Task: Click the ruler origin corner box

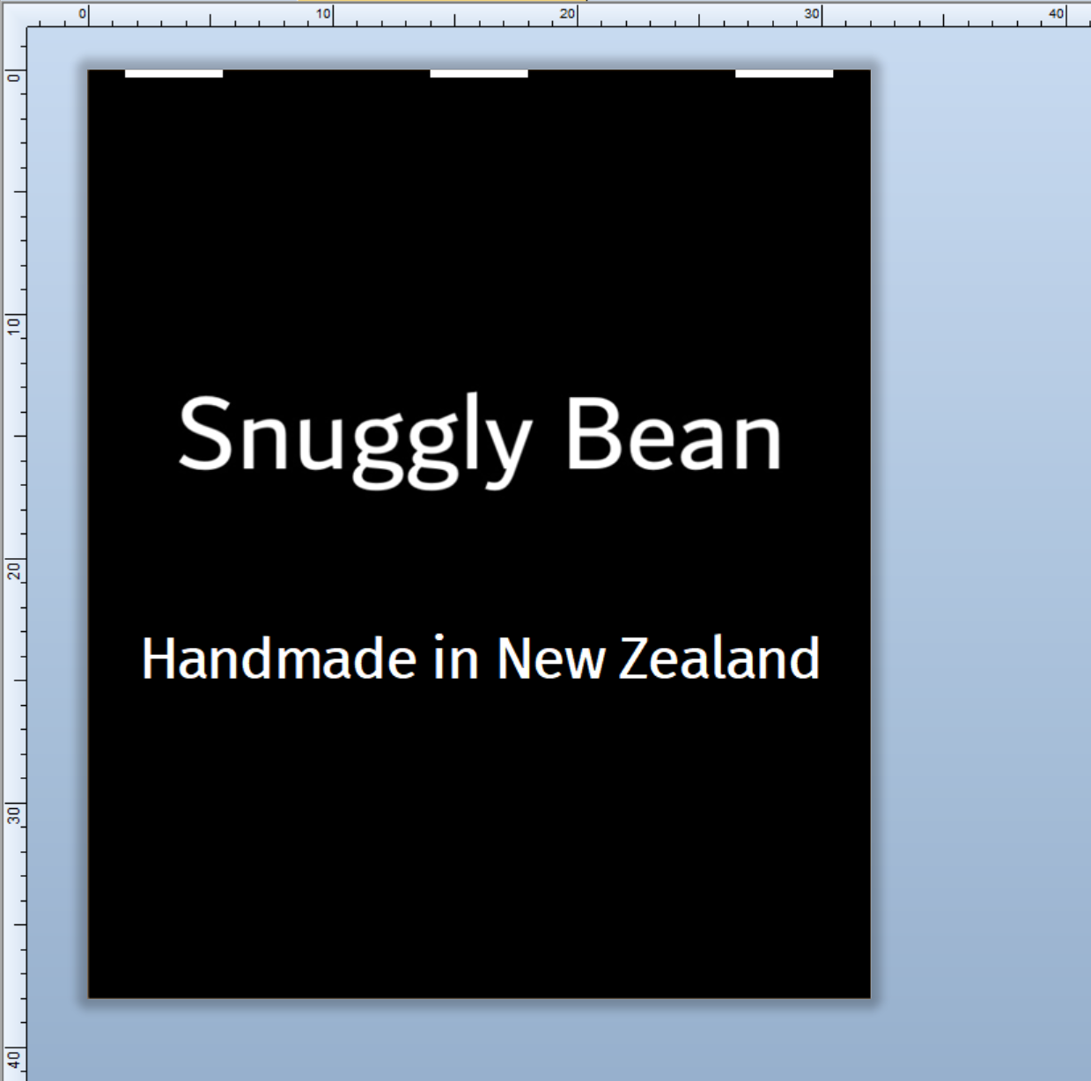Action: 13,13
